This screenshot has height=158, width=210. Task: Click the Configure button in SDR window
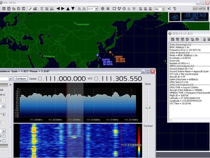coord(21,79)
